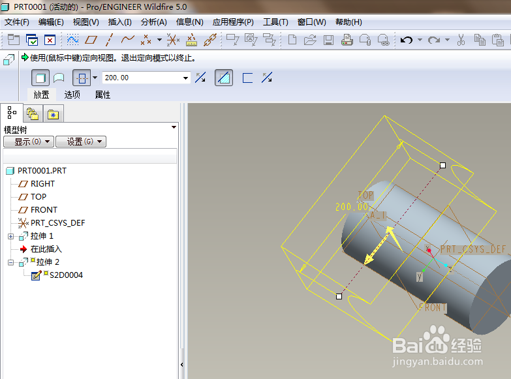Flip extrude depth direction next to depth field
511x379 pixels.
pos(200,78)
